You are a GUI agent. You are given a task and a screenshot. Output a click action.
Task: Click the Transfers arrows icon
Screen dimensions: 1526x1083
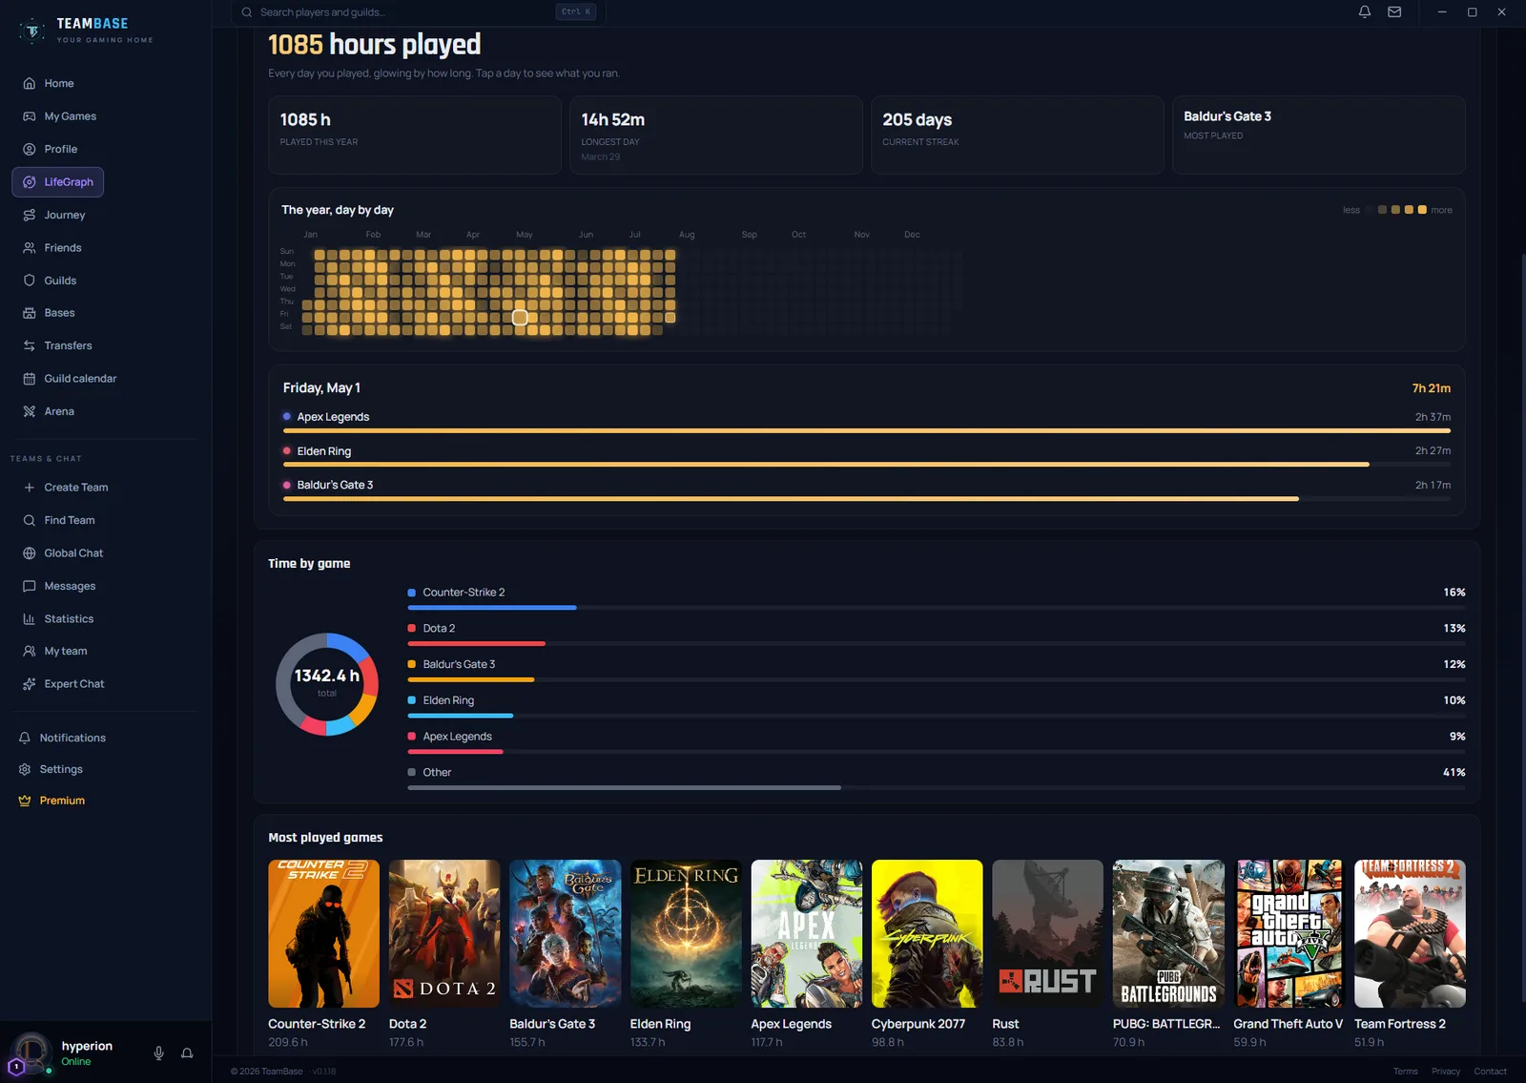coord(30,345)
